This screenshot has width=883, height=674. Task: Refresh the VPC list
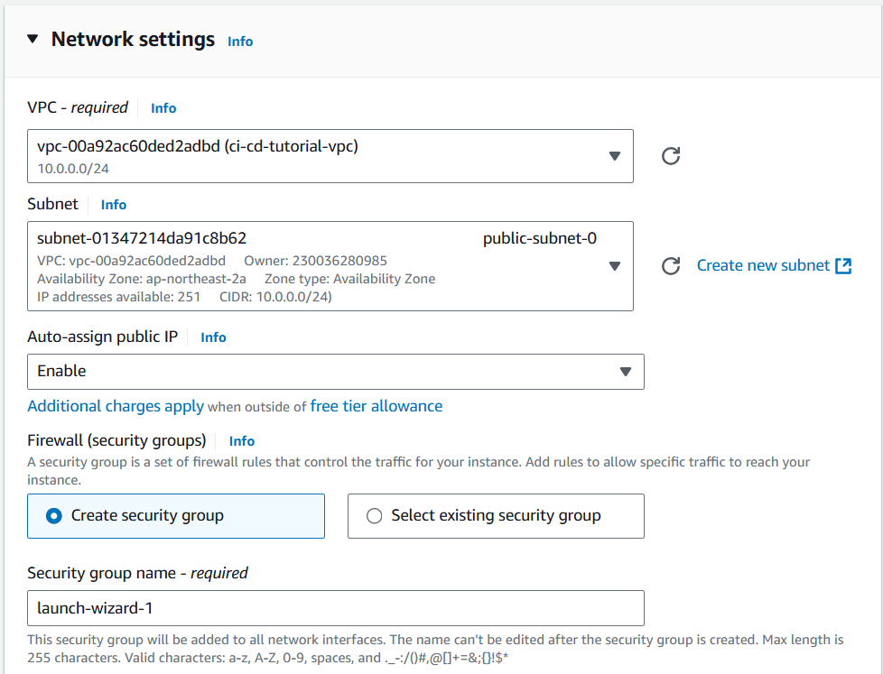pyautogui.click(x=671, y=156)
